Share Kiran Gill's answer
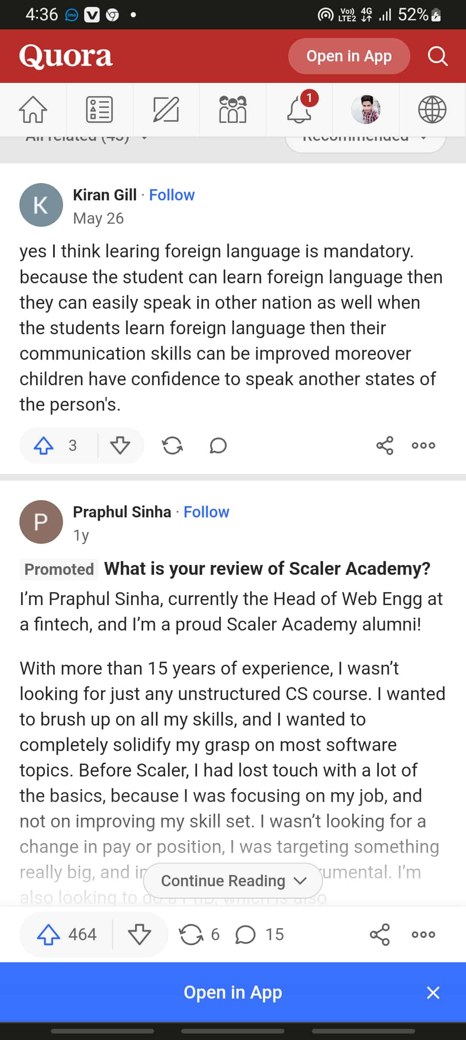This screenshot has width=466, height=1040. pos(384,445)
